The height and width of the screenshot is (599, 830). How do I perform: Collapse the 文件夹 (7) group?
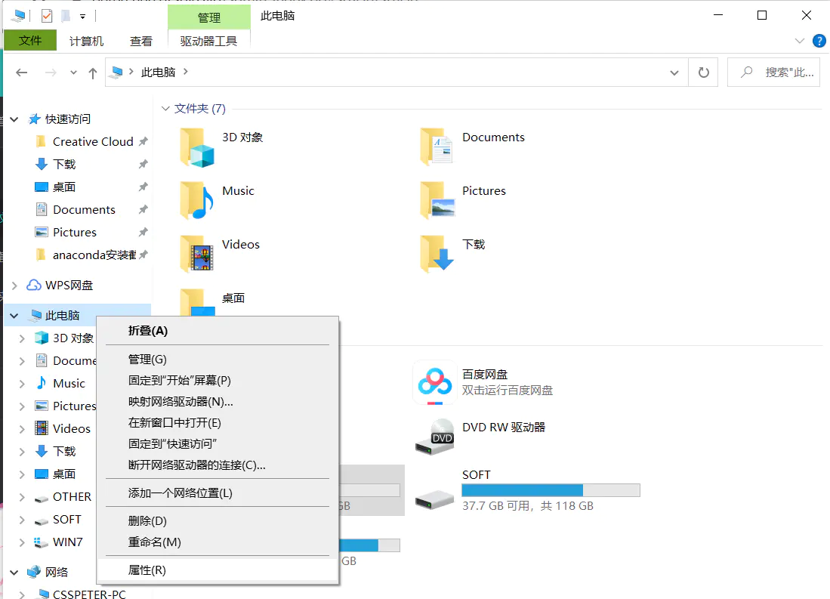(165, 109)
